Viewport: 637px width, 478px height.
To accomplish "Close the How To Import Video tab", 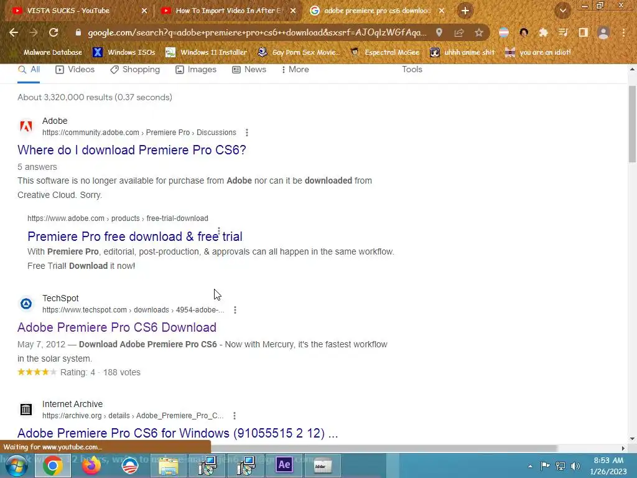I will (293, 11).
